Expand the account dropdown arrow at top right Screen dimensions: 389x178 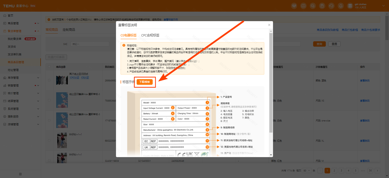(384, 6)
